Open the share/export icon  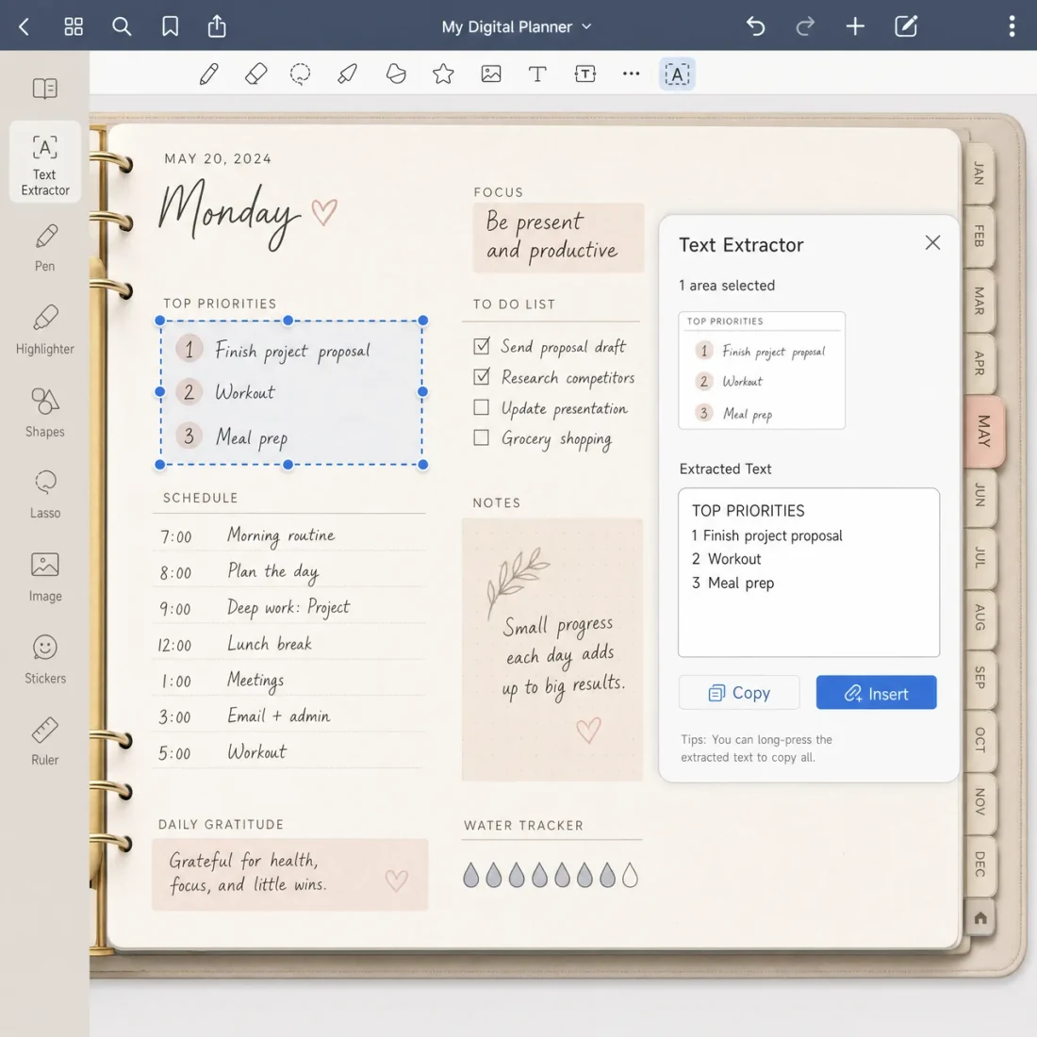[217, 26]
